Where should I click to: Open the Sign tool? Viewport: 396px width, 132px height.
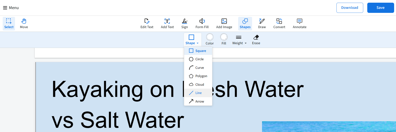pos(184,24)
